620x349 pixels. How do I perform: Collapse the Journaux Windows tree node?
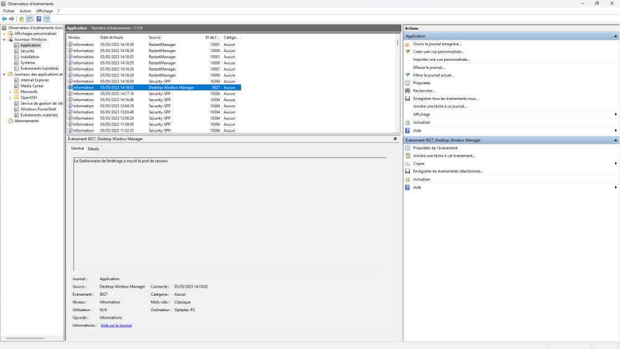(x=4, y=40)
